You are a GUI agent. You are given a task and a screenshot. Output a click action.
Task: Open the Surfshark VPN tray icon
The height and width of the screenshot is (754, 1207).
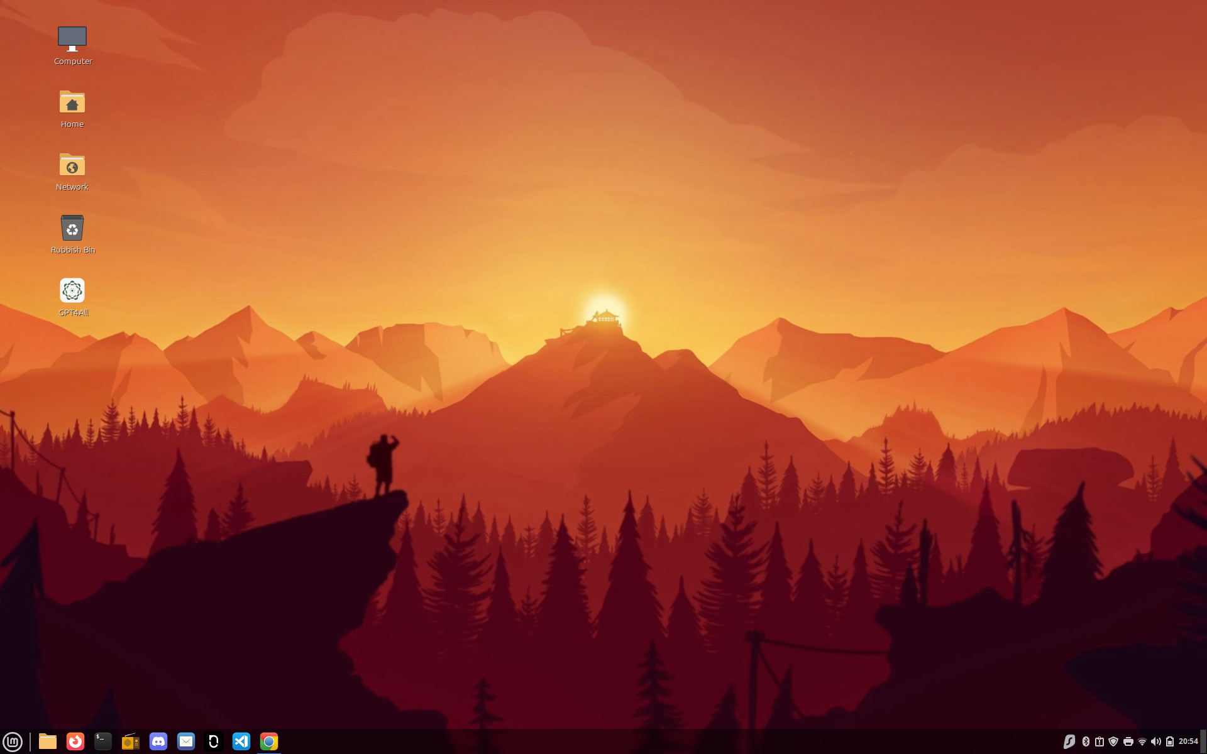(1070, 741)
